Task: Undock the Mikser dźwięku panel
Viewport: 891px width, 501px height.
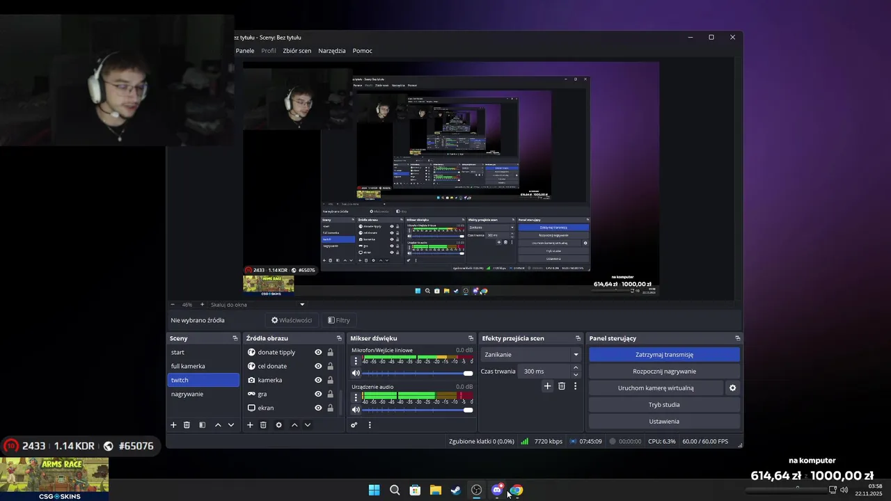Action: (x=471, y=338)
